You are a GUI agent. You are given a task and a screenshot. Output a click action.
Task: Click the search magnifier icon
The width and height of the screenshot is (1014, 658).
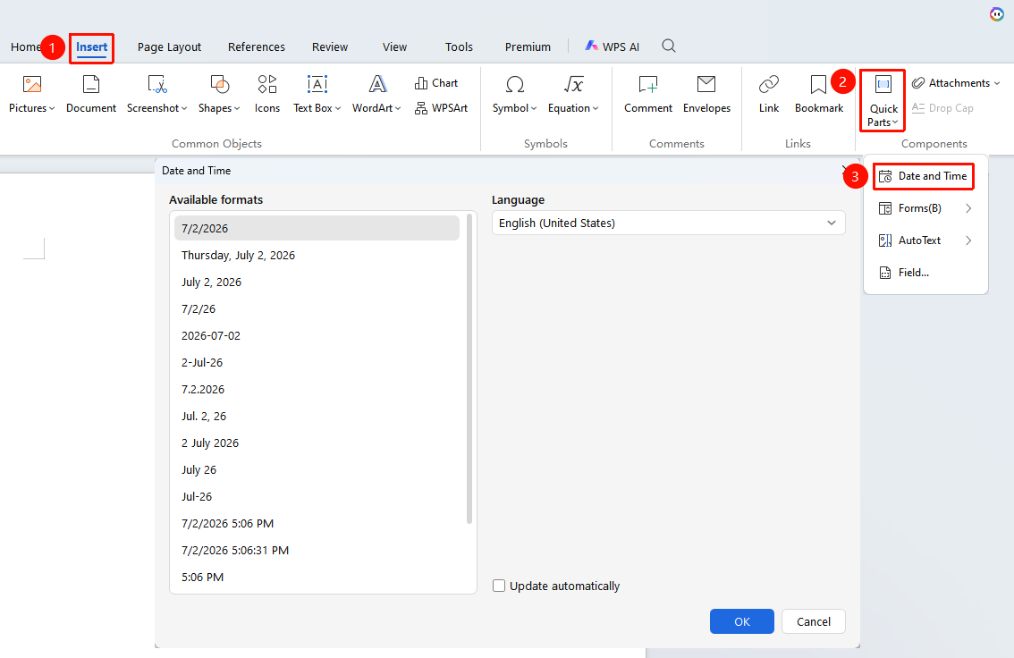(669, 46)
